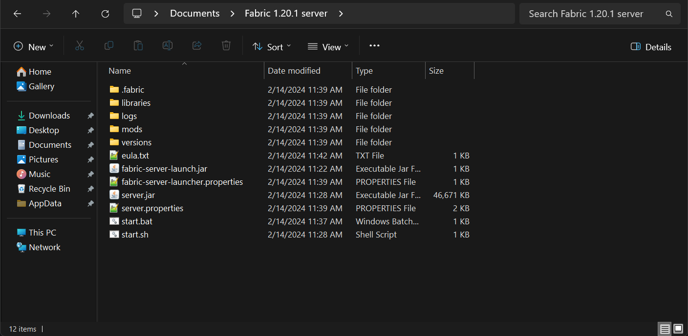Select the server.properties file name
Image resolution: width=688 pixels, height=336 pixels.
(152, 208)
